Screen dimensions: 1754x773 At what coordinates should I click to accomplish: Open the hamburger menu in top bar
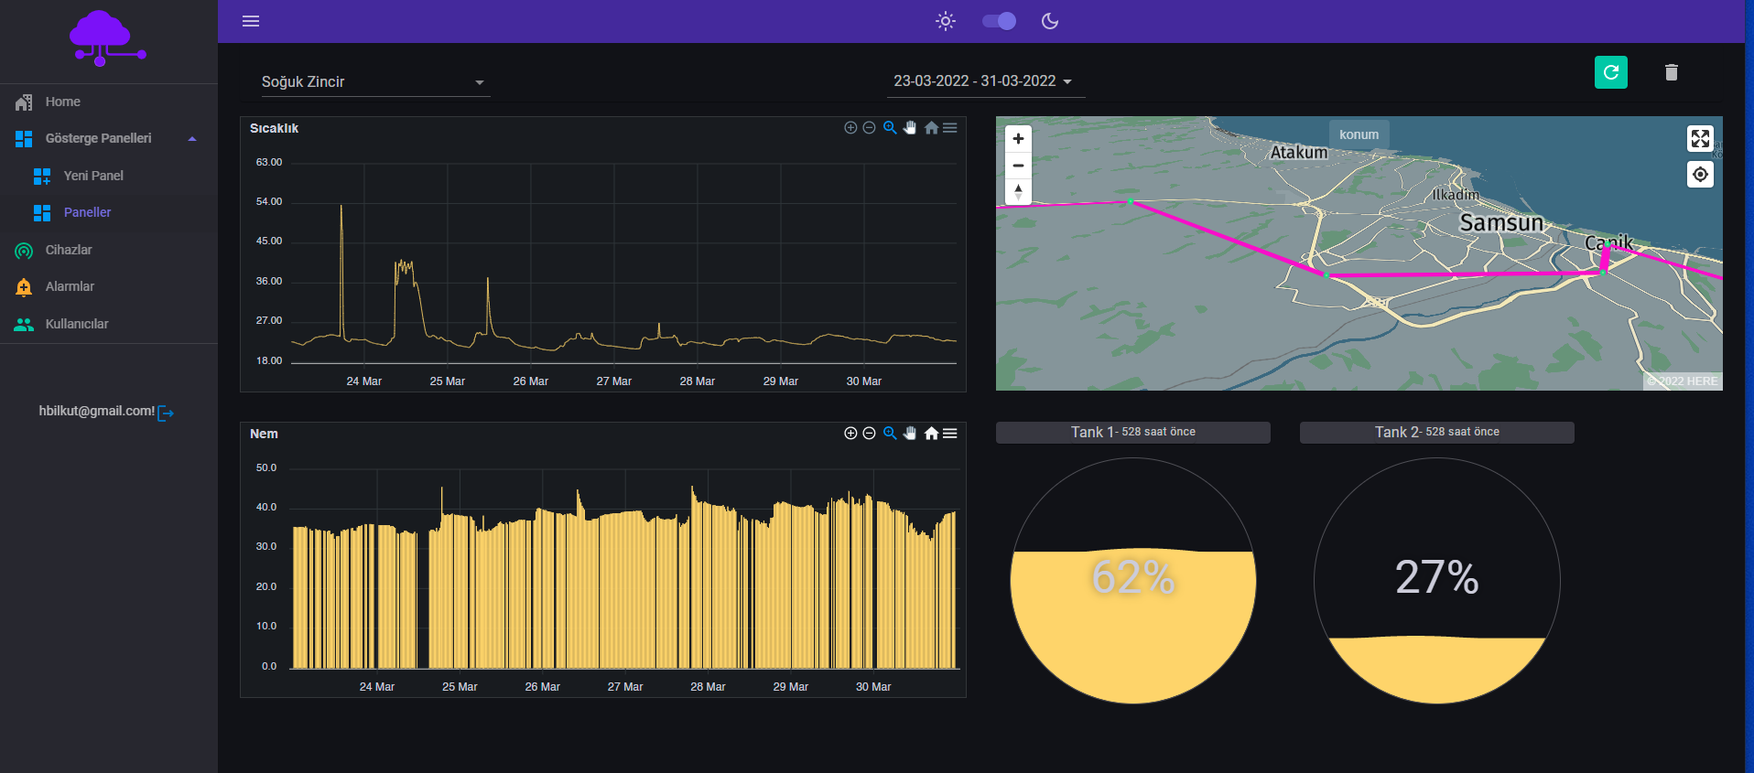(251, 21)
